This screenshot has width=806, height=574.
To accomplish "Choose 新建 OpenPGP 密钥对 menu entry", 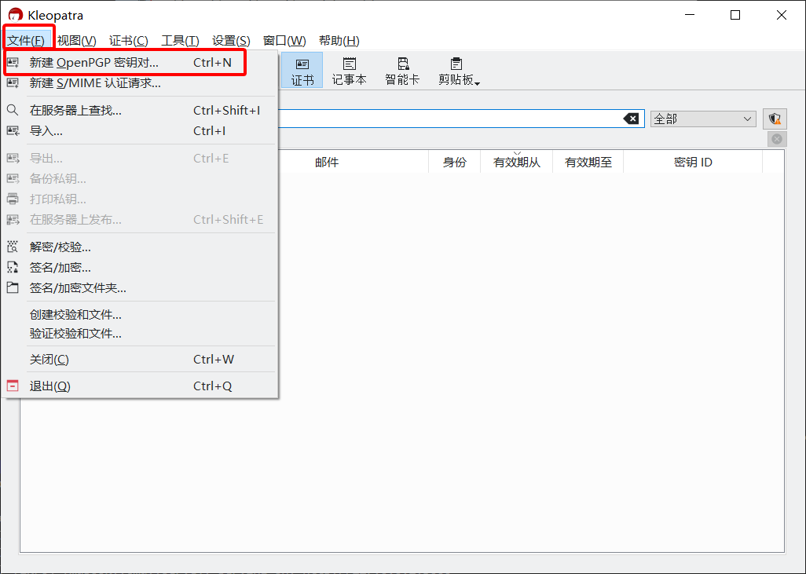I will [94, 62].
